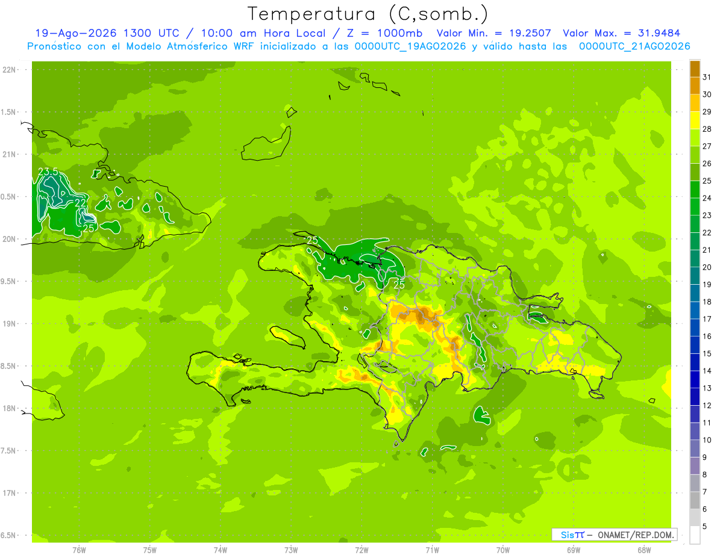
Task: Click the "75W" longitude axis label
Action: pyautogui.click(x=149, y=550)
